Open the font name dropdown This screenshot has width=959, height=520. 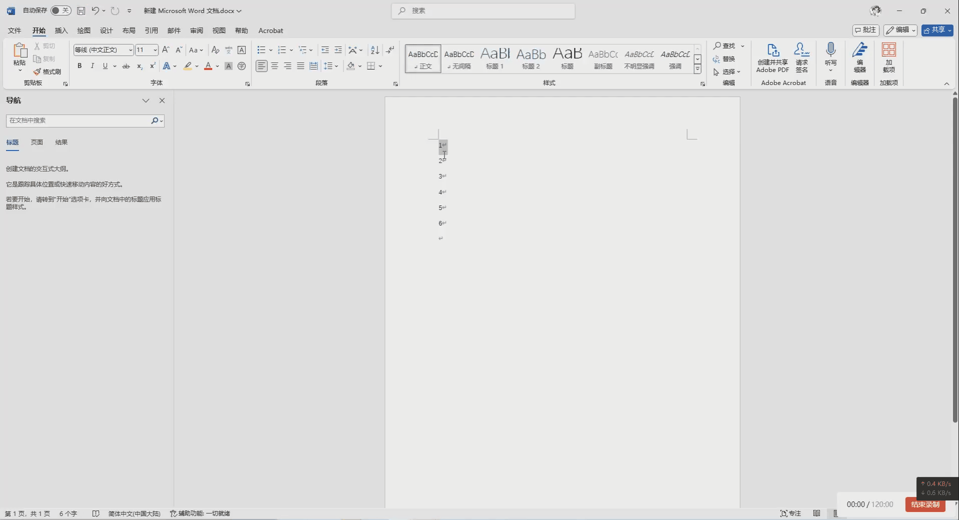coord(131,50)
